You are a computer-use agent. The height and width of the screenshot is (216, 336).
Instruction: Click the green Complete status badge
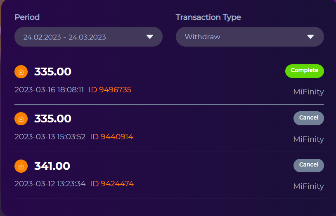pos(304,70)
